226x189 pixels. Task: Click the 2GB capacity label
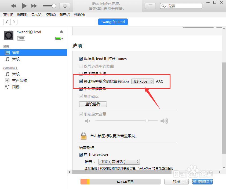click(21, 38)
